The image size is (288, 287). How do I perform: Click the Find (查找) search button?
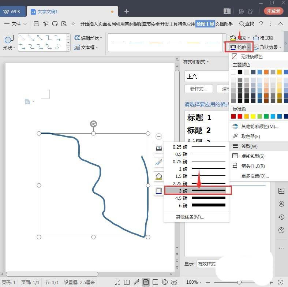(247, 24)
